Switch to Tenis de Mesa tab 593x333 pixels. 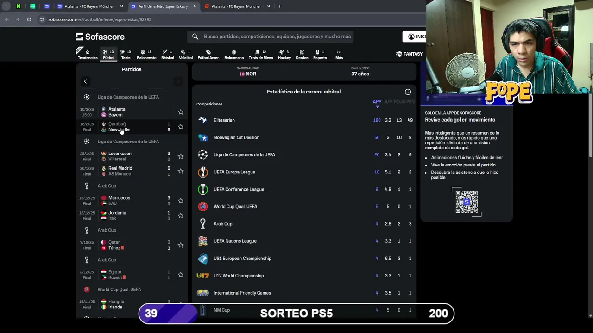(261, 55)
